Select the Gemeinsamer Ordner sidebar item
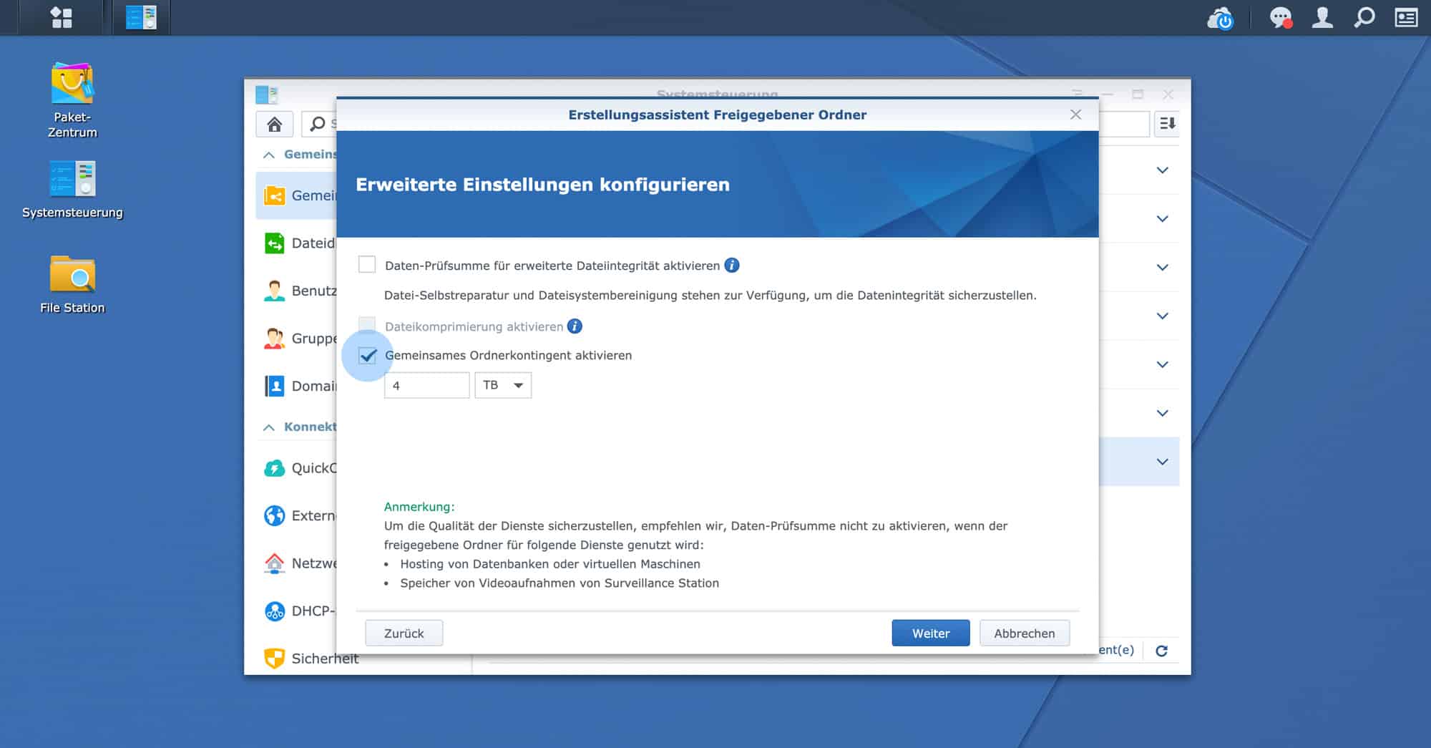Image resolution: width=1431 pixels, height=748 pixels. pos(296,195)
